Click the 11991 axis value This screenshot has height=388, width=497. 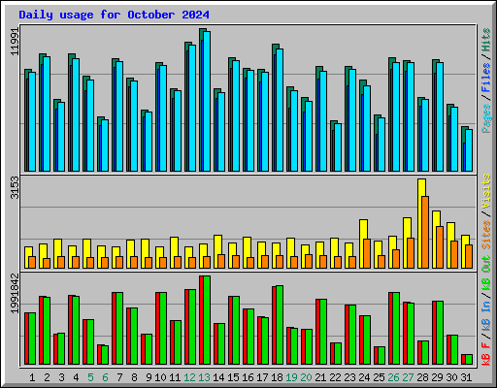pyautogui.click(x=16, y=41)
